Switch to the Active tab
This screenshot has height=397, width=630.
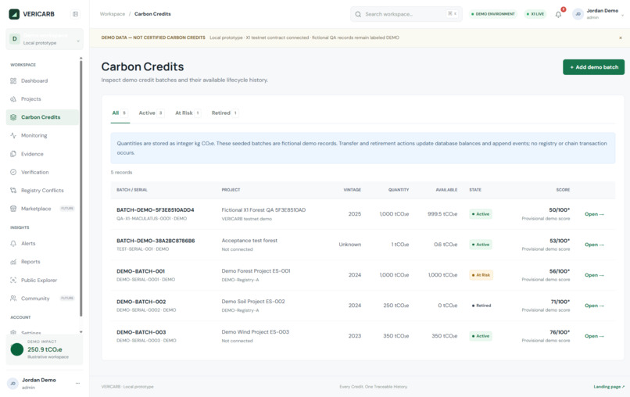[151, 113]
